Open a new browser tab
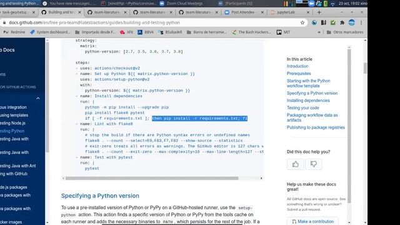The image size is (400, 225). [319, 12]
